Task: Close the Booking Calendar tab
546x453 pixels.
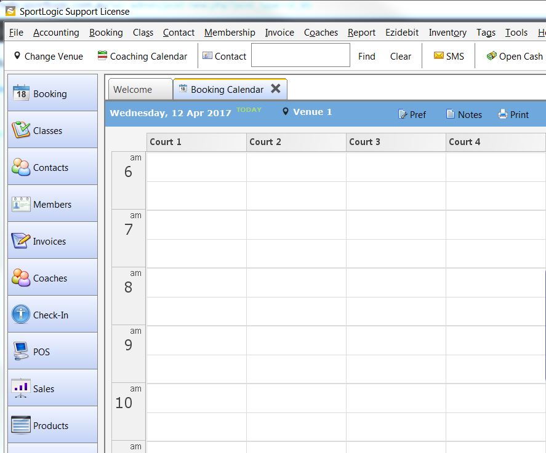Action: 276,89
